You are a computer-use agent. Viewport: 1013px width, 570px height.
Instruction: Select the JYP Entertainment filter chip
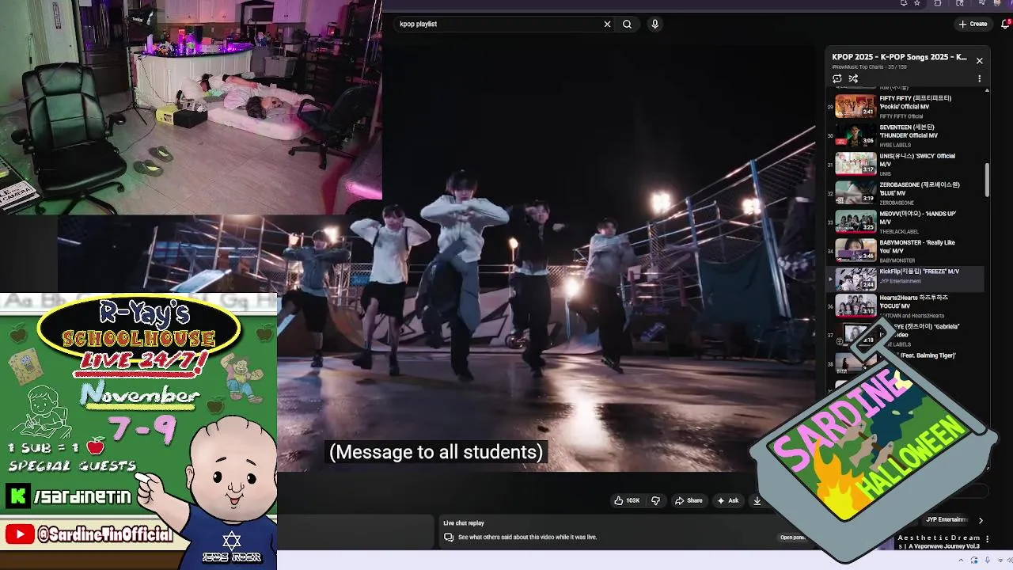[947, 520]
